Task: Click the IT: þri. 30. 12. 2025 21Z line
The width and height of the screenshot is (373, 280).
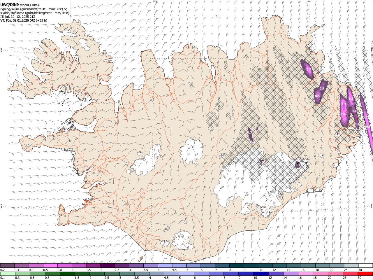Action: [18, 17]
